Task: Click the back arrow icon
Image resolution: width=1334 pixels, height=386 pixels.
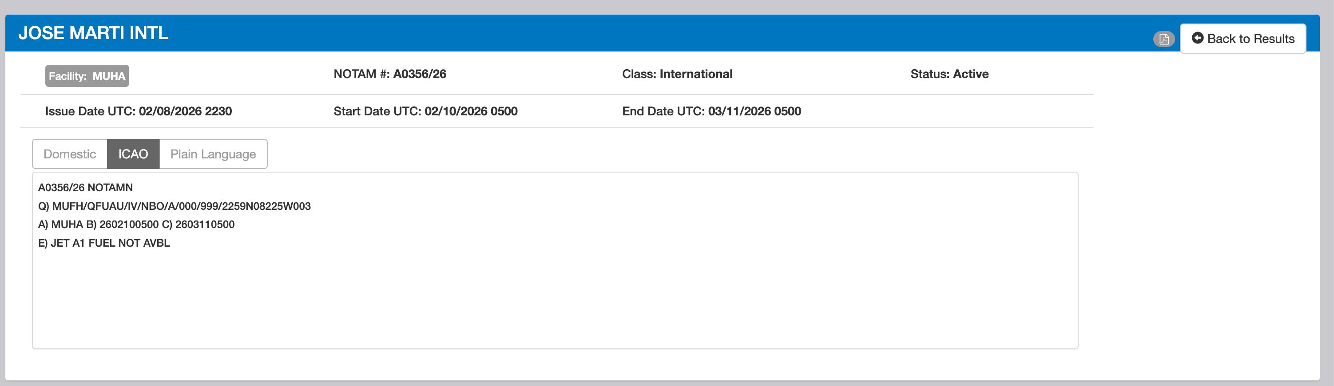Action: [x=1197, y=38]
